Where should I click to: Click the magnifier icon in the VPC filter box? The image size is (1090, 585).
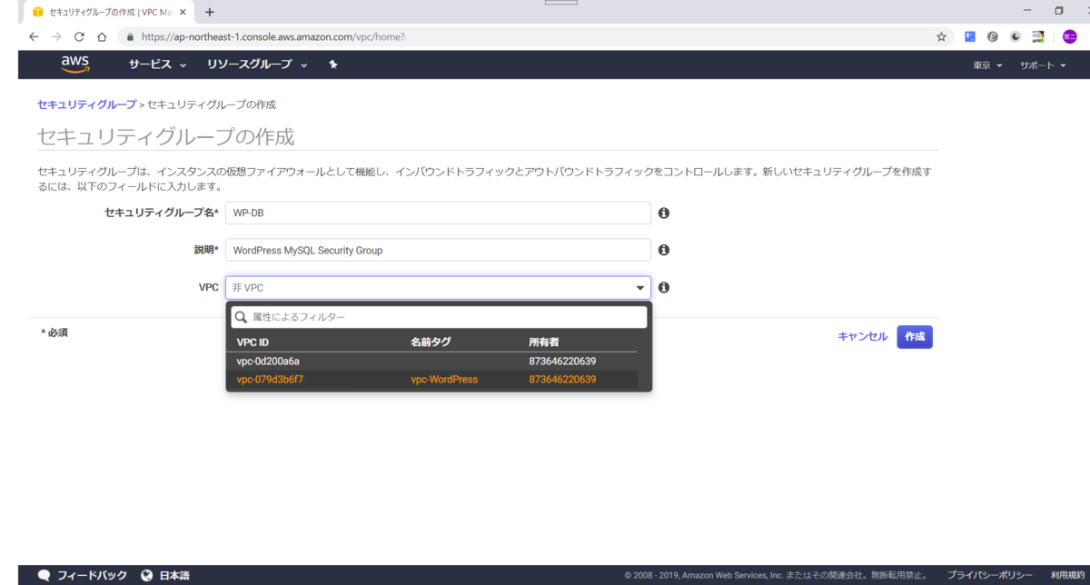click(x=240, y=316)
